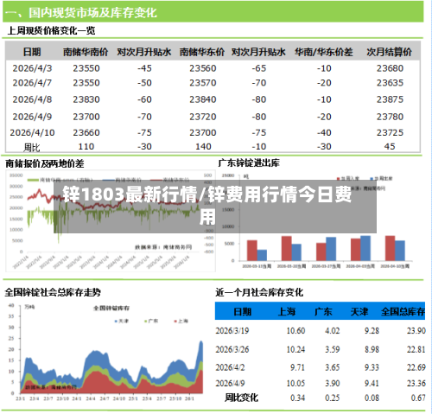Click the value 23720
The image size is (432, 414).
pyautogui.click(x=203, y=117)
